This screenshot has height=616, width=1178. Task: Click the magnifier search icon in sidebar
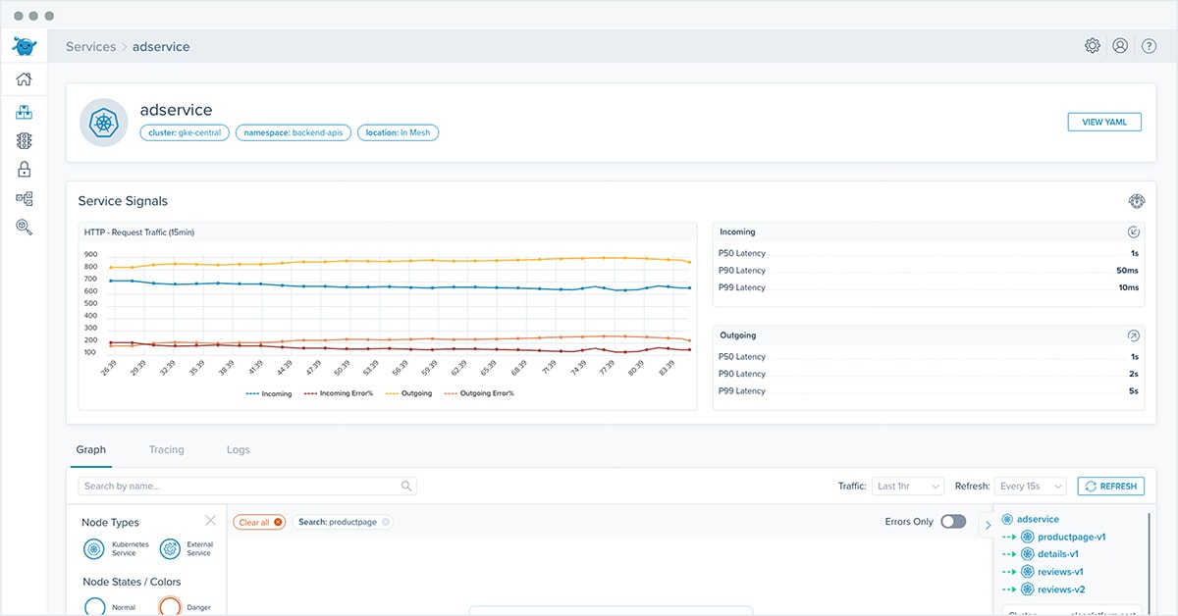(24, 227)
